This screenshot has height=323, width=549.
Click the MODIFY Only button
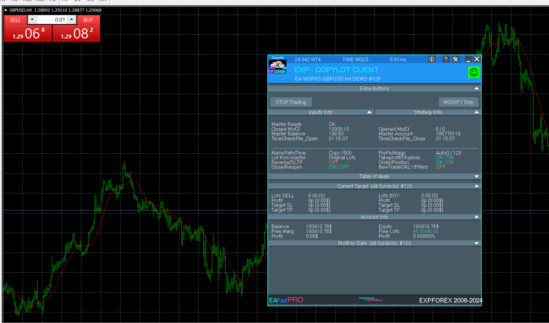pos(458,102)
